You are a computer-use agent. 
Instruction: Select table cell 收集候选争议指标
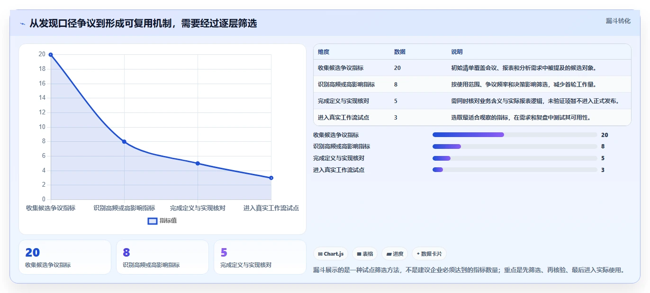(341, 68)
